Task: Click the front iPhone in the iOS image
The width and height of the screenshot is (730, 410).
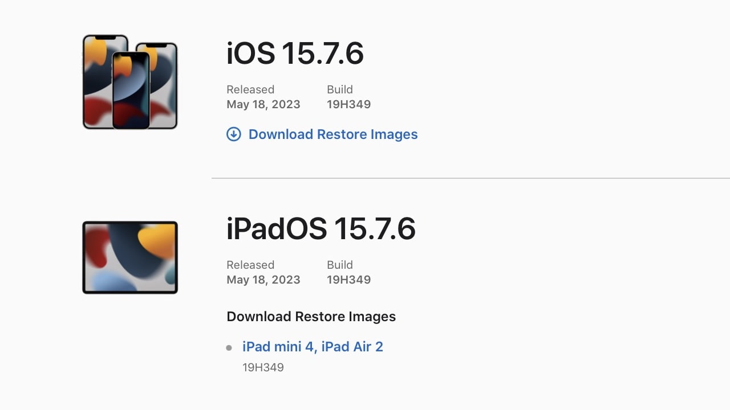Action: coord(131,90)
